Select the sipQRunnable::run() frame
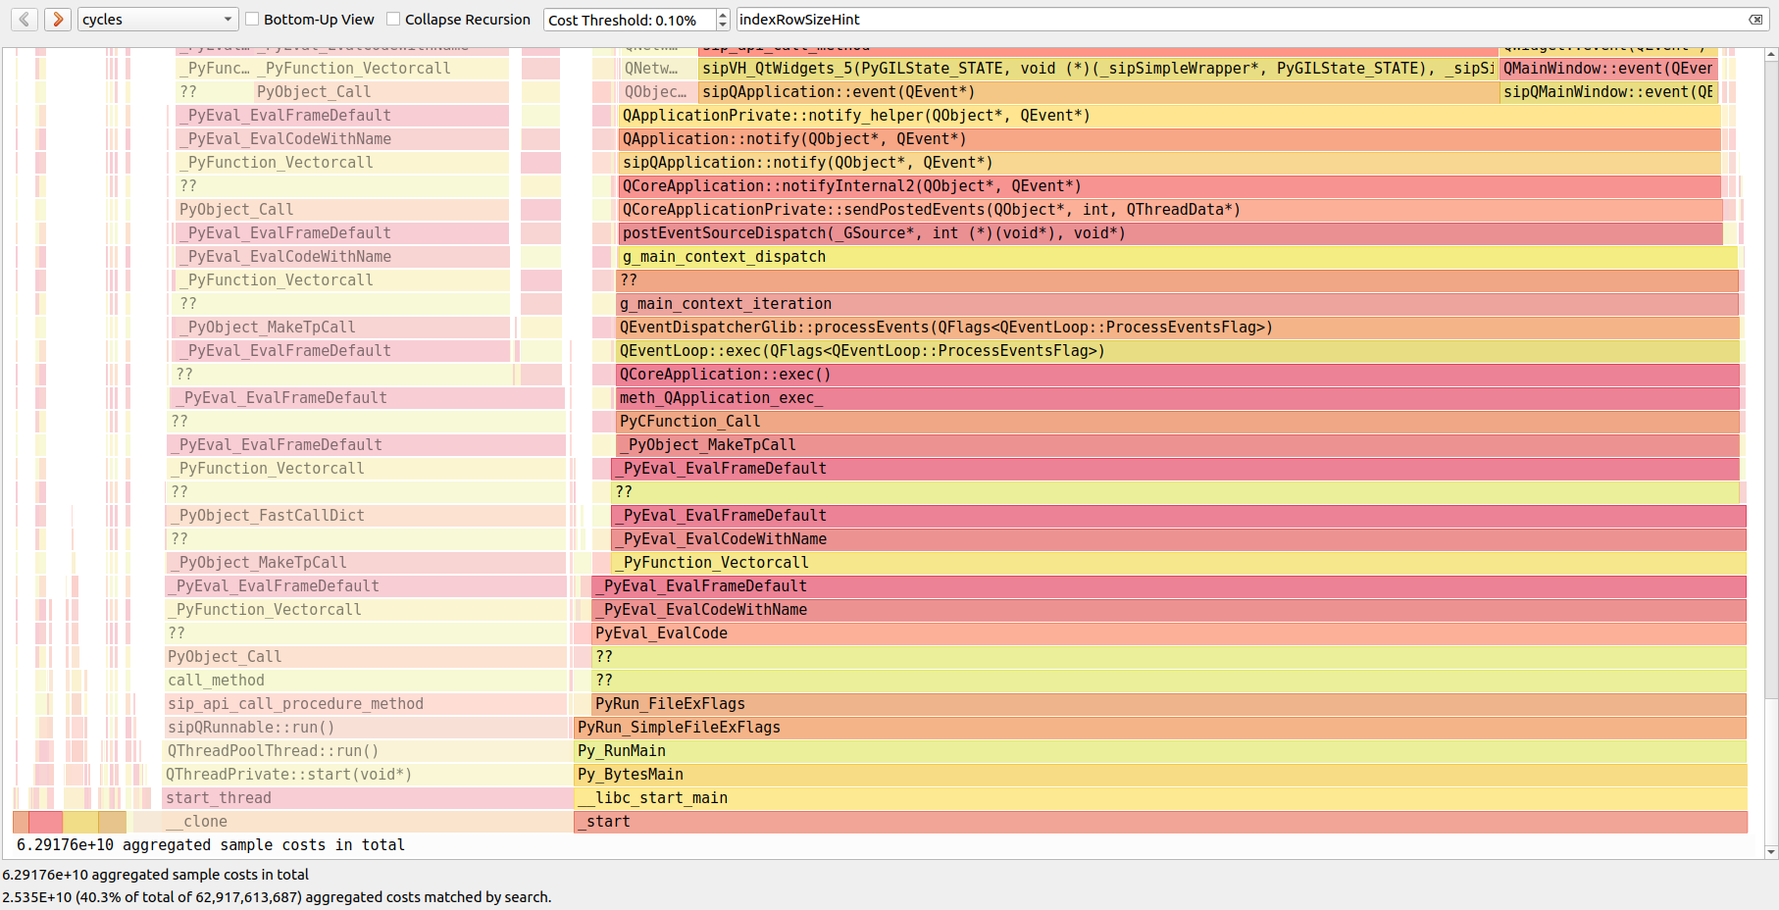Screen dimensions: 1779x910 [x=366, y=728]
